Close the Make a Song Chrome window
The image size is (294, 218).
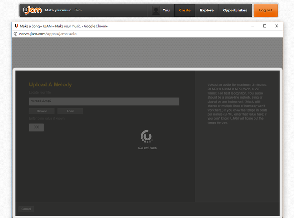[277, 26]
